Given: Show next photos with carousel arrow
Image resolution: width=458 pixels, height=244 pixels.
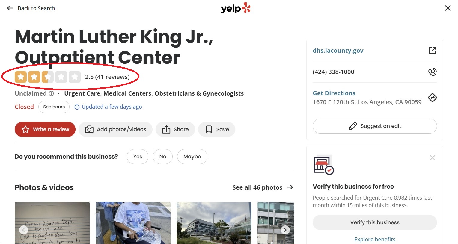Looking at the screenshot, I should (x=285, y=230).
